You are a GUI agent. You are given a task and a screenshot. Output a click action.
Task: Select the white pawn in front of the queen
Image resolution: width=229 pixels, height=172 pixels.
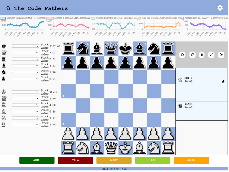click(x=111, y=134)
